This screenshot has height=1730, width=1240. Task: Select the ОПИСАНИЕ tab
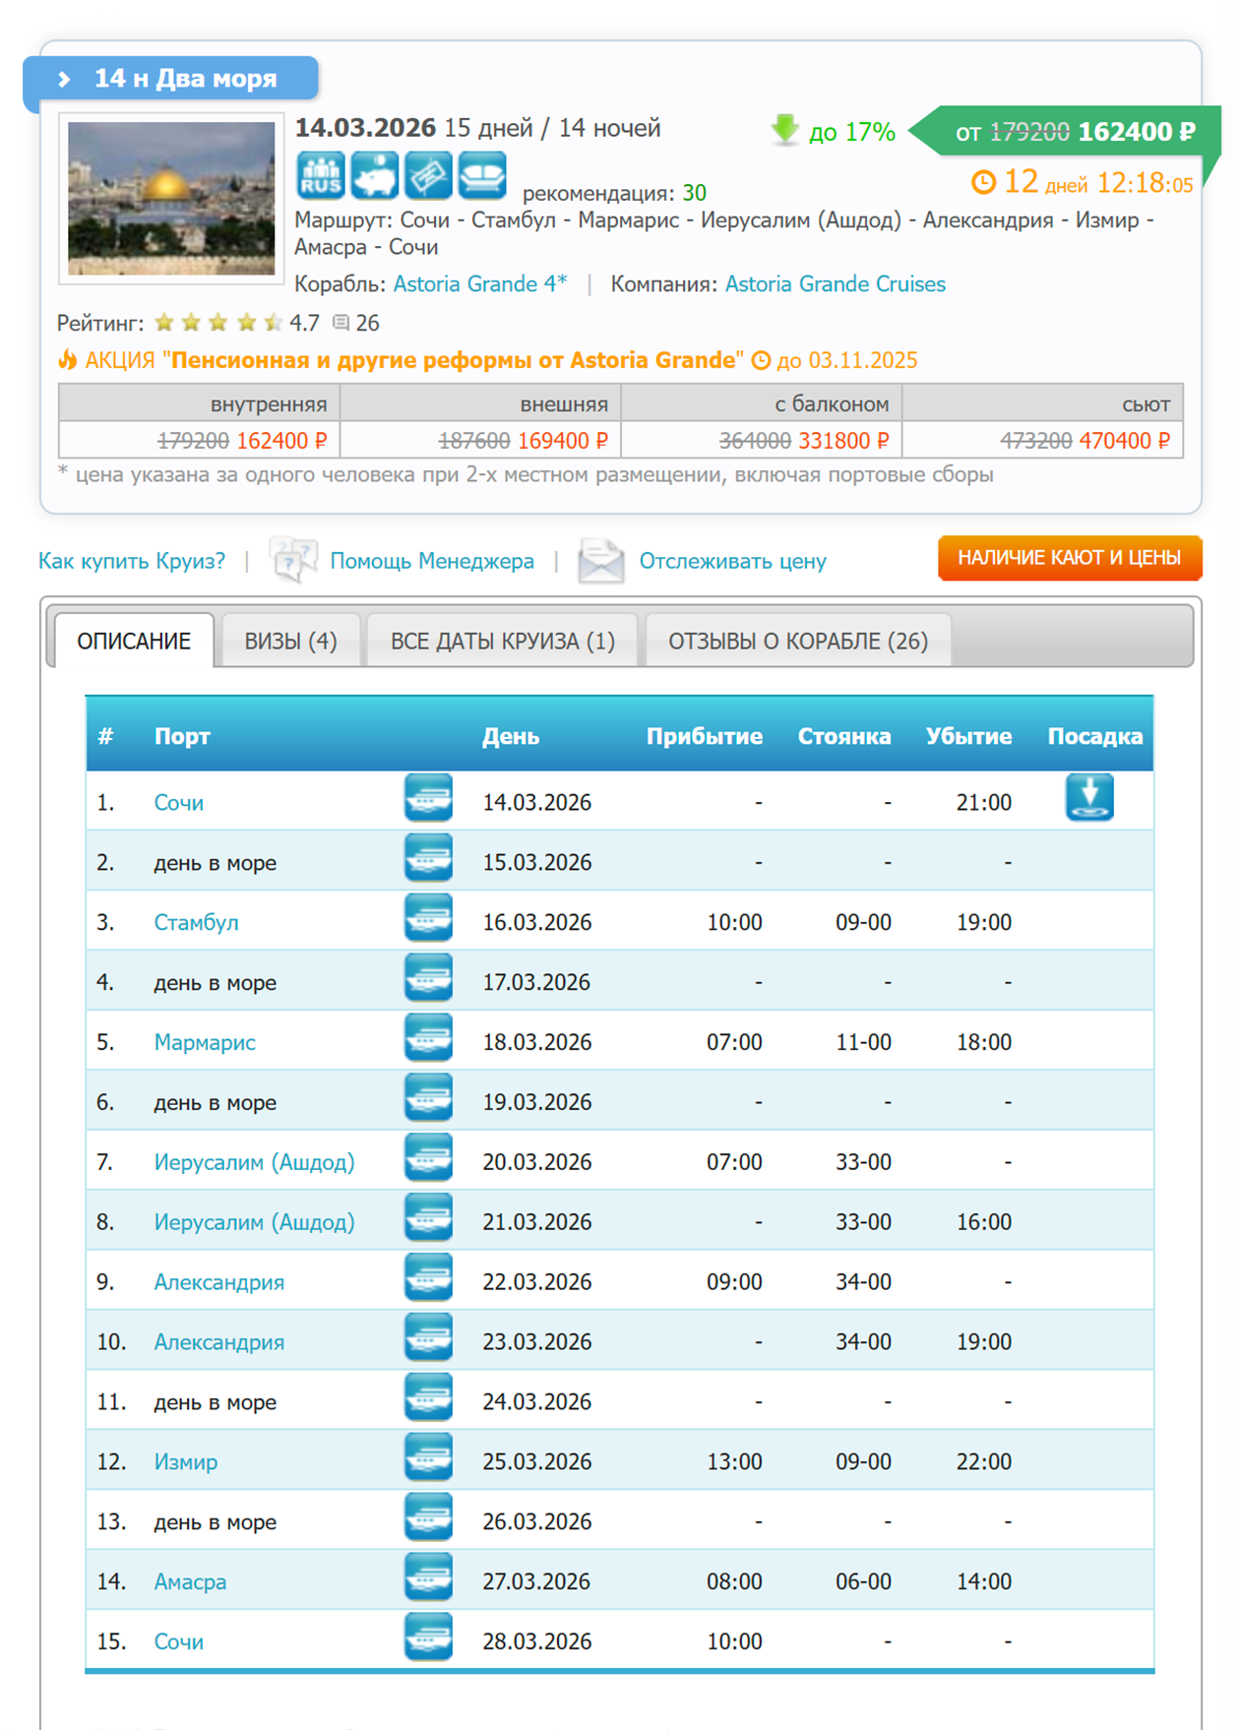[134, 641]
